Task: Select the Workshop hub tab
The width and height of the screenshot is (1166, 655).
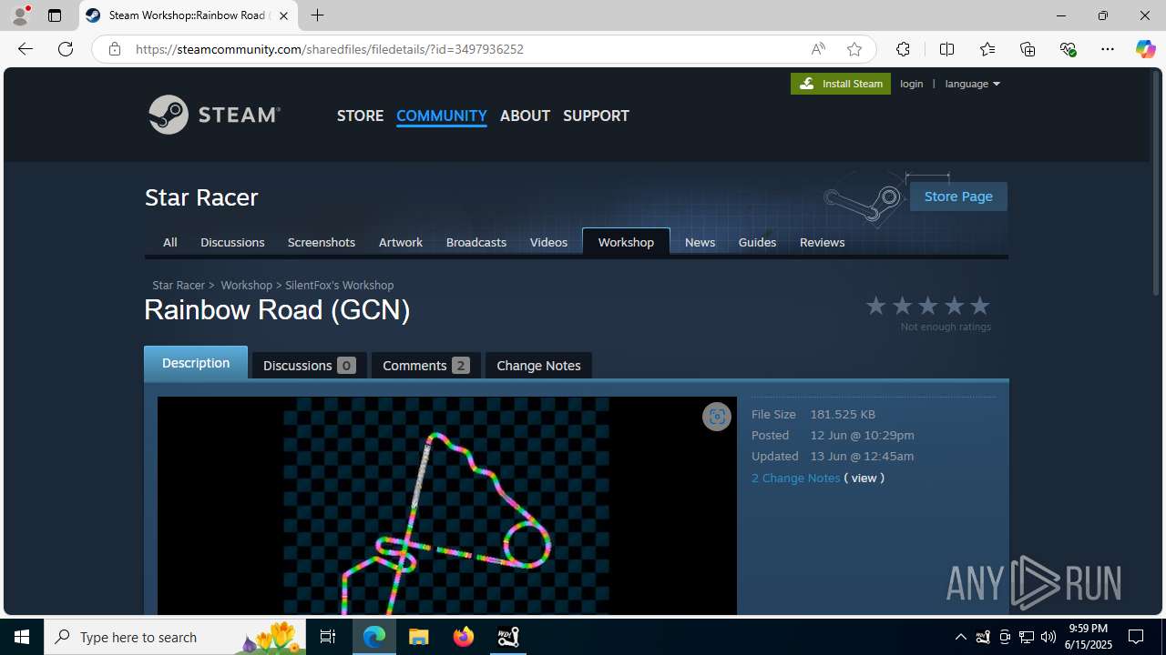Action: (x=626, y=242)
